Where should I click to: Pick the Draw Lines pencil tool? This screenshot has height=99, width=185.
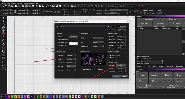(x=3, y=21)
